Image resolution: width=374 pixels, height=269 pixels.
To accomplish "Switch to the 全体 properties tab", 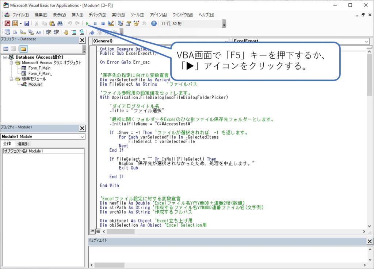I will pyautogui.click(x=7, y=144).
